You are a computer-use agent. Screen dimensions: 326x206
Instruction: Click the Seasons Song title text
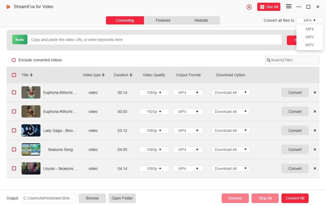60,149
